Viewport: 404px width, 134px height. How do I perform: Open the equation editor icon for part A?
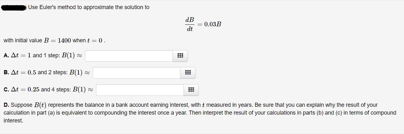coord(180,56)
